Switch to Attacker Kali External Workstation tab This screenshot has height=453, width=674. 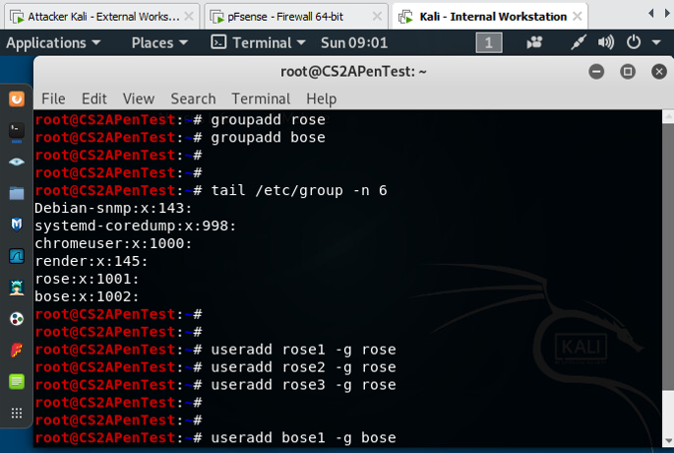[x=96, y=16]
